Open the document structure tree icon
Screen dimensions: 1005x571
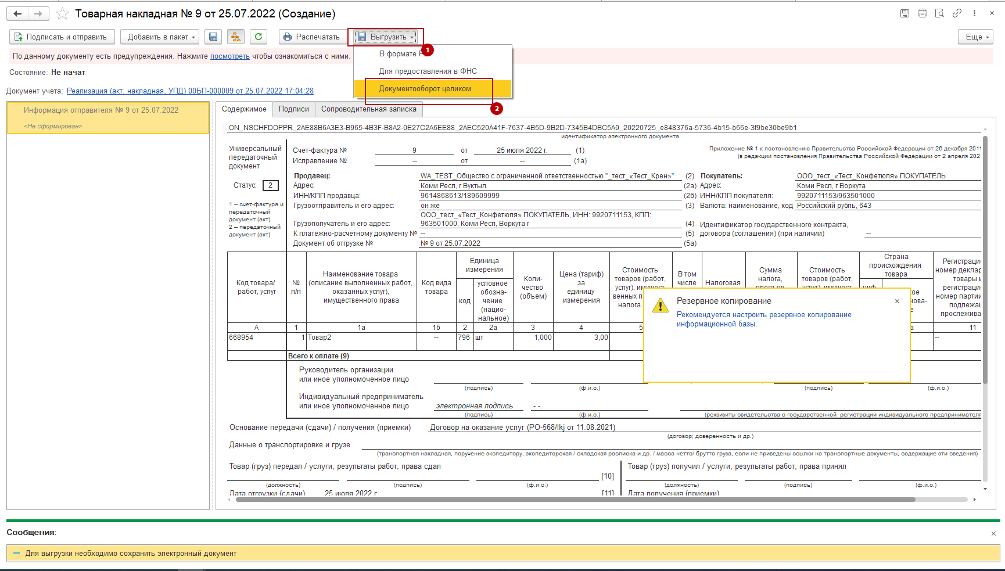[x=235, y=37]
